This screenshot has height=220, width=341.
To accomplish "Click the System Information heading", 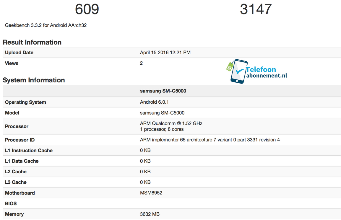I will (x=34, y=80).
